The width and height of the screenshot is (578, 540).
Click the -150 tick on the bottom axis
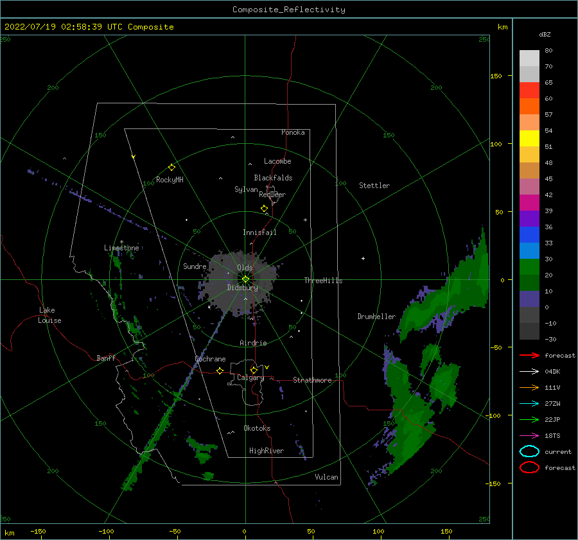point(38,531)
